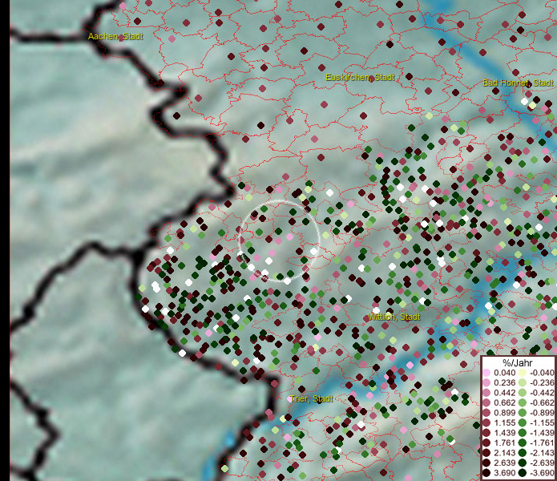Screen dimensions: 557x481
Task: Select the legend value 0.662
Action: point(504,403)
